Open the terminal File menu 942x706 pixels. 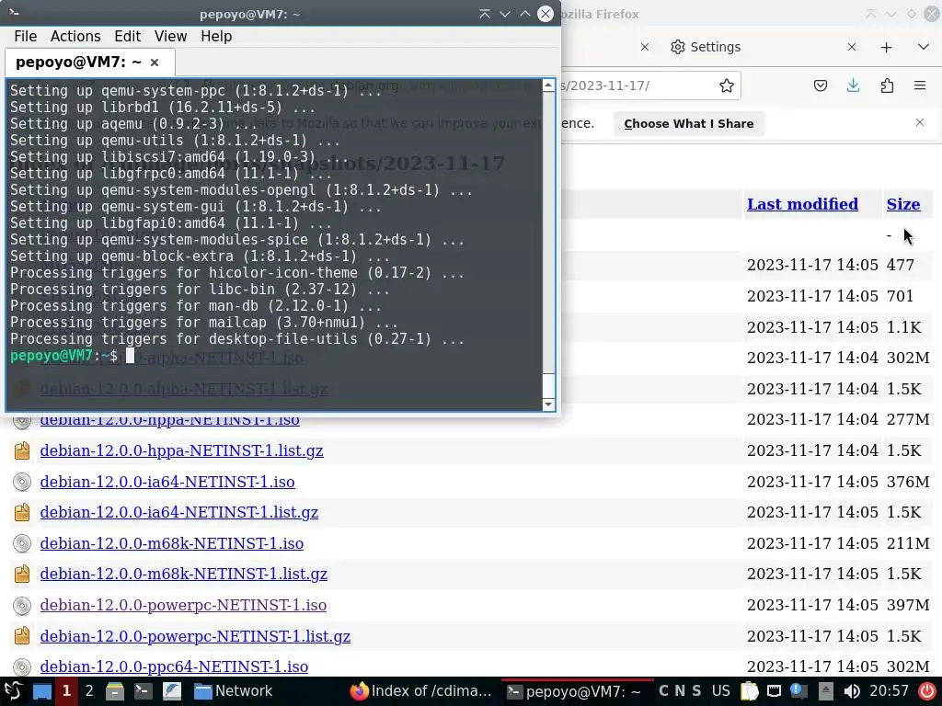coord(25,37)
